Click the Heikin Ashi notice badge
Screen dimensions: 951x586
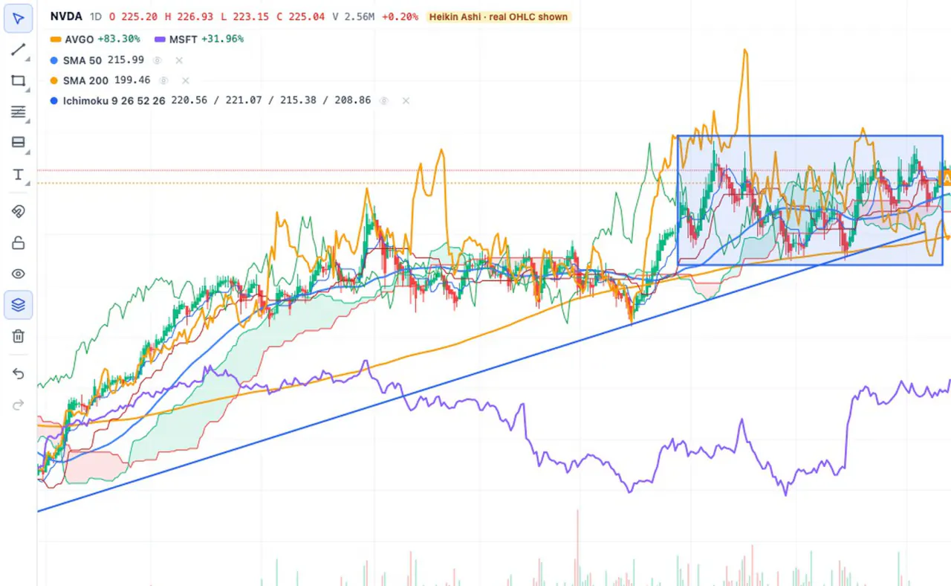click(x=499, y=16)
